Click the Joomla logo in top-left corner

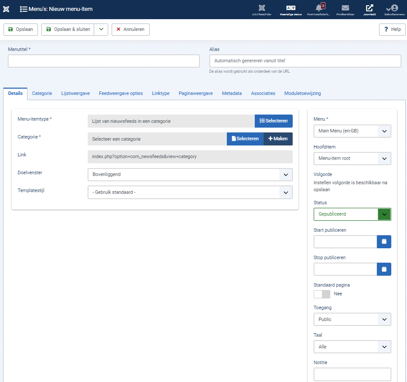pyautogui.click(x=6, y=9)
